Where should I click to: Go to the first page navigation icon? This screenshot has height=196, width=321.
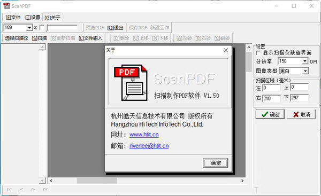[9, 190]
